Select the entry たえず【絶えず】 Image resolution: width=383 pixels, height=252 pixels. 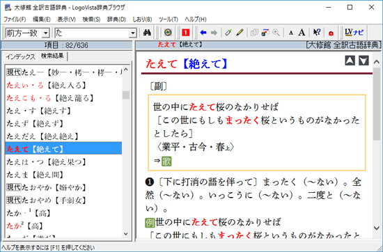[63, 123]
